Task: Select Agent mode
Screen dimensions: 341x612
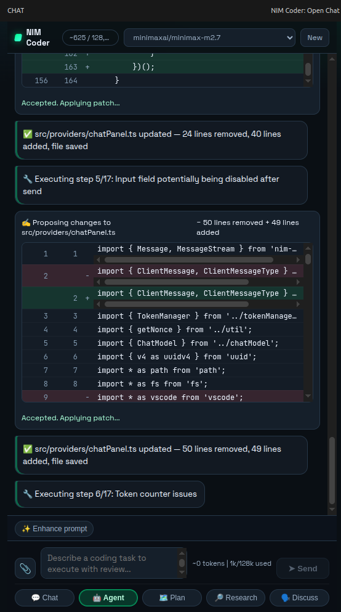Action: (x=108, y=598)
